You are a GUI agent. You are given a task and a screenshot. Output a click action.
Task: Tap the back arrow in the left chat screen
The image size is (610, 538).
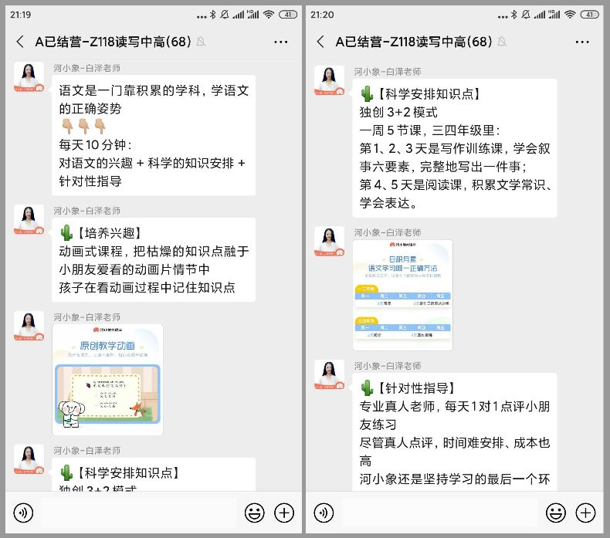click(19, 42)
